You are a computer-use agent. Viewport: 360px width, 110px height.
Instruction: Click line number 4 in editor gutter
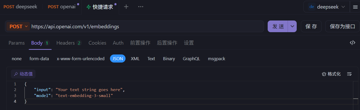15,101
